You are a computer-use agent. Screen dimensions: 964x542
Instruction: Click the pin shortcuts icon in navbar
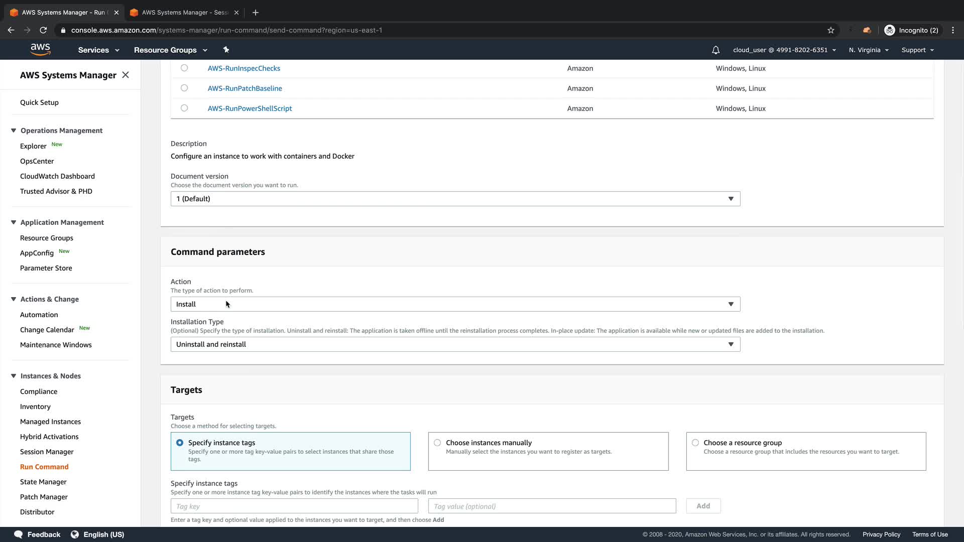pyautogui.click(x=226, y=50)
